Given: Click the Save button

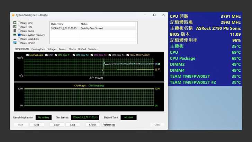Looking at the screenshot, I should point(72,125).
